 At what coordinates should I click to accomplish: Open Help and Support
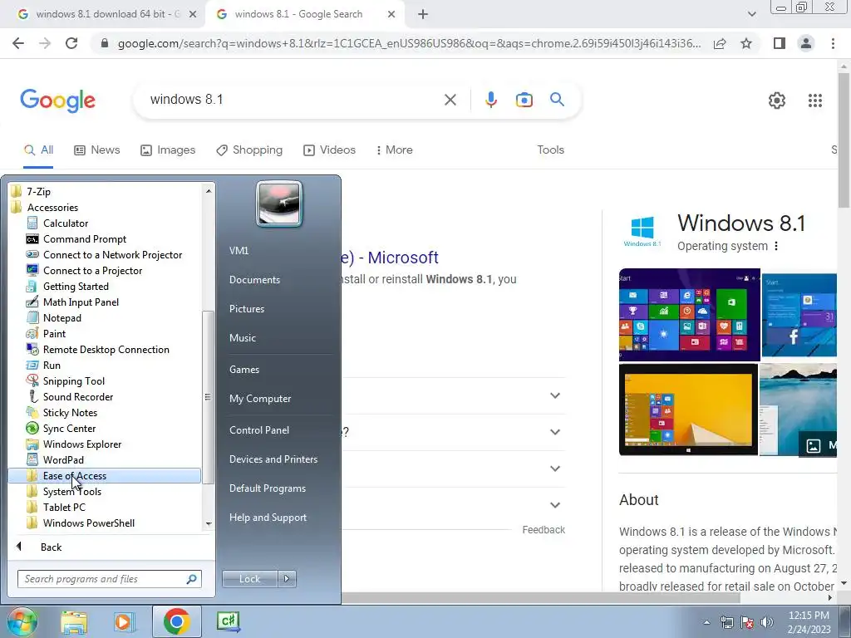268,518
